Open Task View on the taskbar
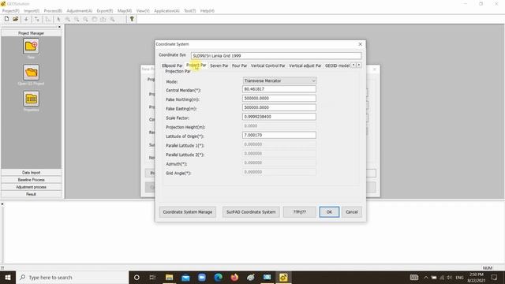Image resolution: width=505 pixels, height=284 pixels. click(152, 277)
